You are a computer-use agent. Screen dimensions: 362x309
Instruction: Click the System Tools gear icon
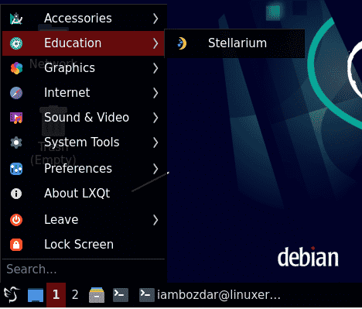(x=16, y=142)
